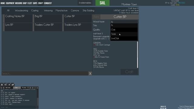Collapse the Wood type dropdown field

point(124,22)
